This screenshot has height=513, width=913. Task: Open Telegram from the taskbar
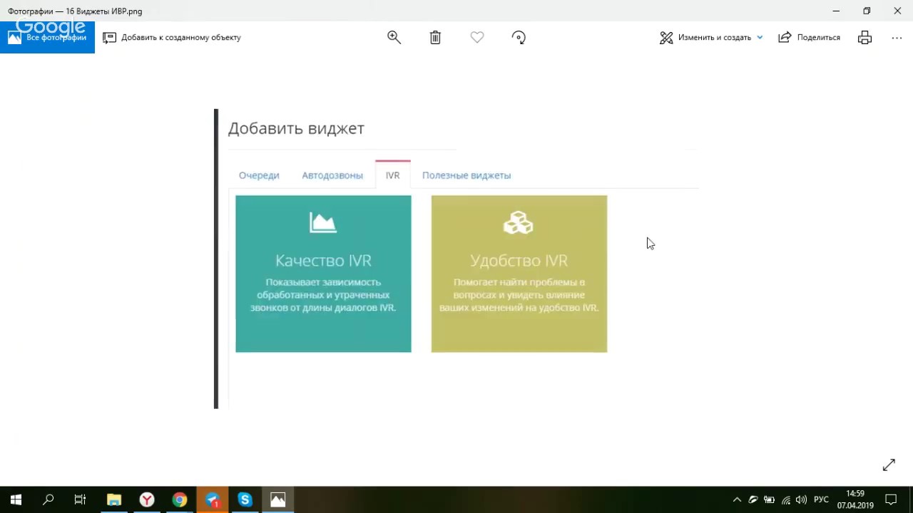tap(213, 499)
